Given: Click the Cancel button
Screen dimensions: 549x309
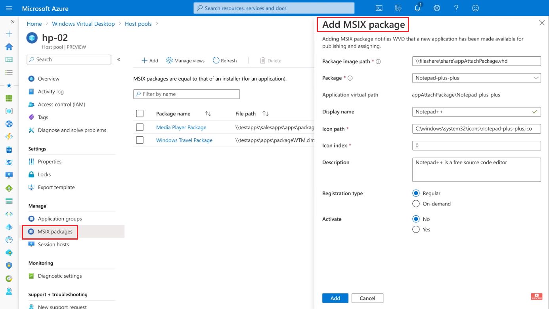Looking at the screenshot, I should [367, 298].
